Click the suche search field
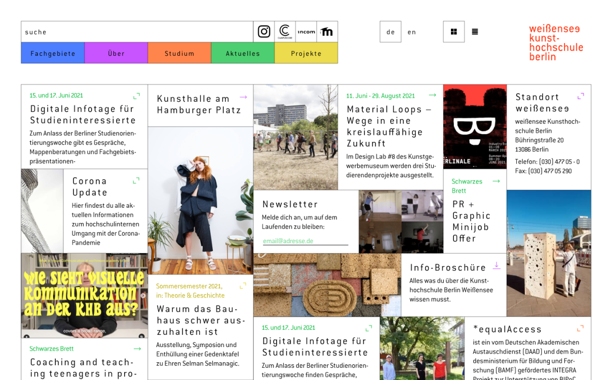Image resolution: width=608 pixels, height=380 pixels. click(x=137, y=32)
